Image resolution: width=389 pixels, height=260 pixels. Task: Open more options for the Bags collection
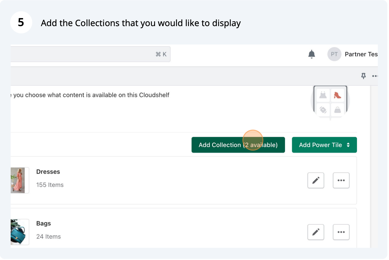coord(341,232)
